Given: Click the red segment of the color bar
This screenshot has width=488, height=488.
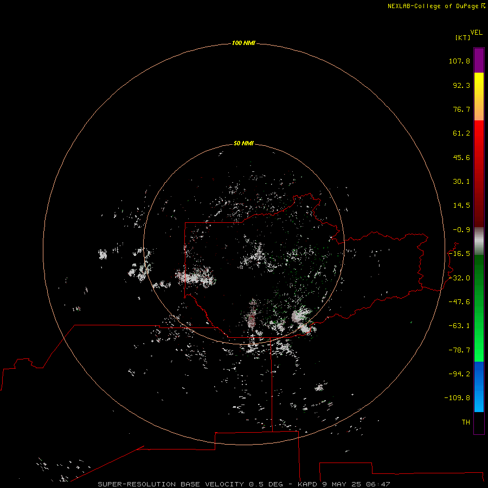Looking at the screenshot, I should click(479, 174).
